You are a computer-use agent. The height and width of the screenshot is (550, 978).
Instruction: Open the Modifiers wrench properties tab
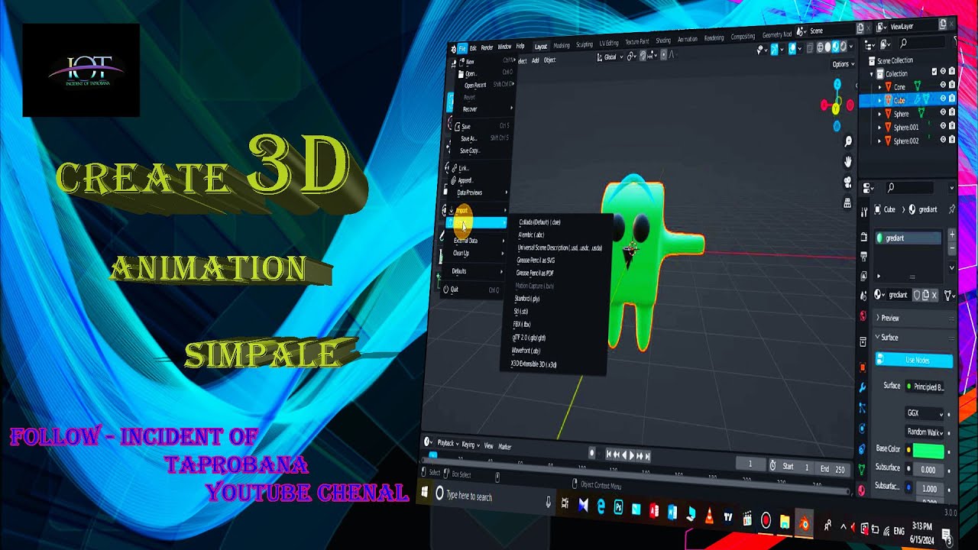(x=863, y=388)
